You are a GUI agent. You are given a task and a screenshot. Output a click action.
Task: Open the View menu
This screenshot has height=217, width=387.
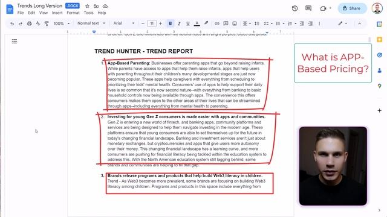[x=44, y=13]
